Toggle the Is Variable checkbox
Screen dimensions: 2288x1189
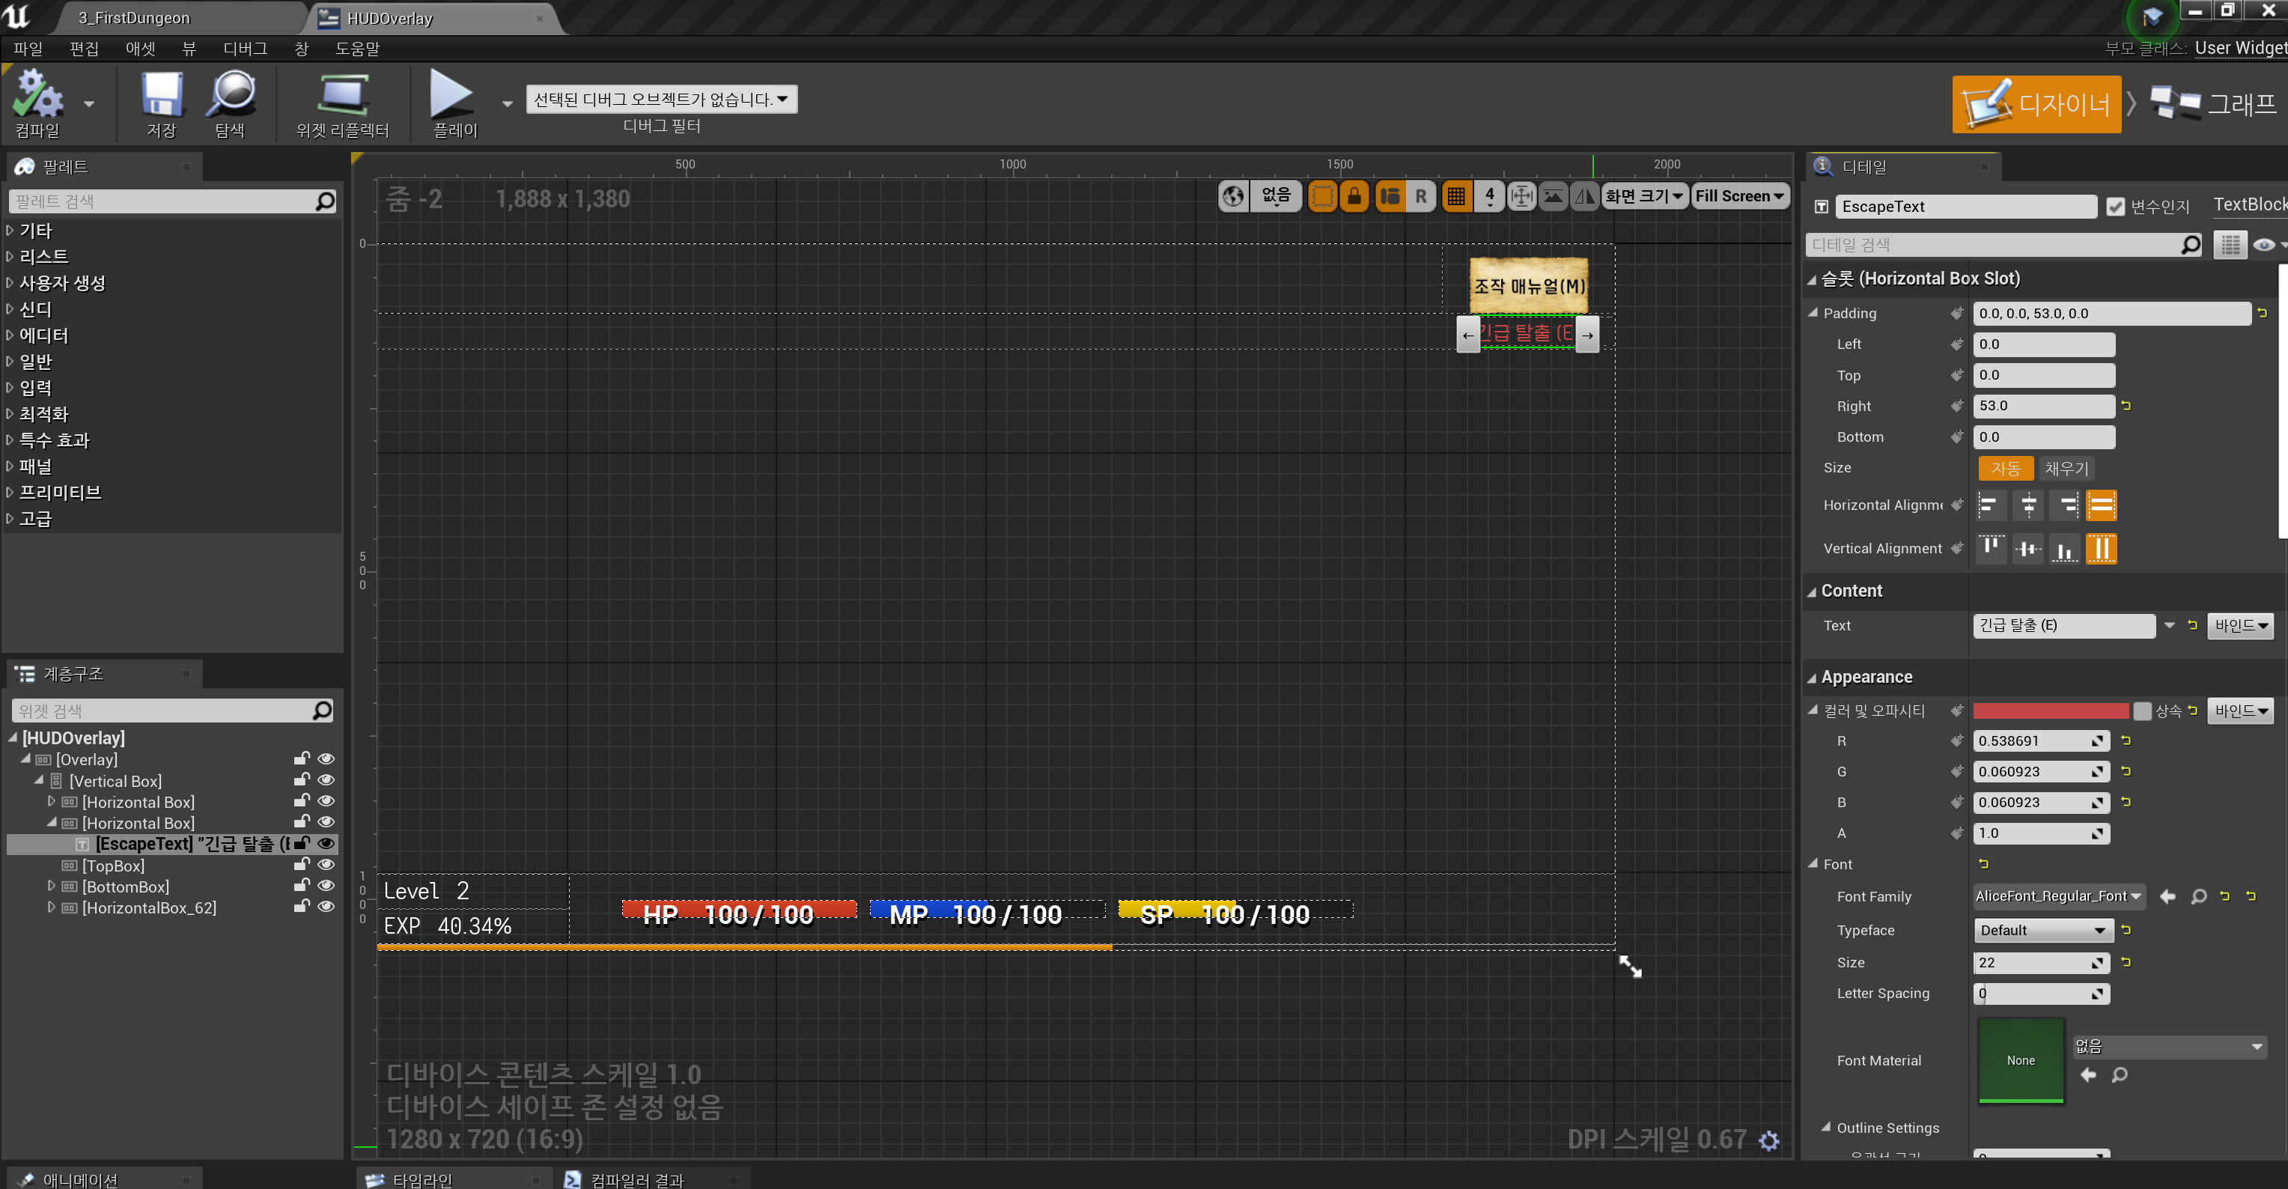tap(2115, 207)
